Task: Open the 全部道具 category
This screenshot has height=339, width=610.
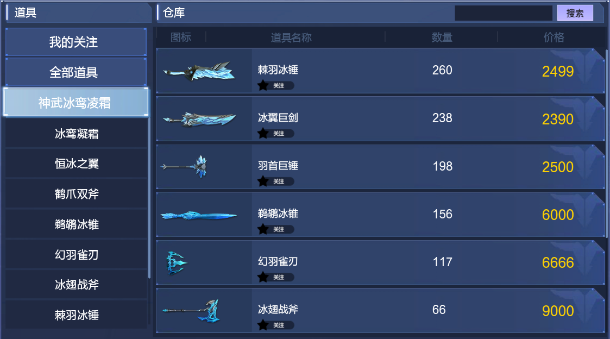Action: point(76,72)
